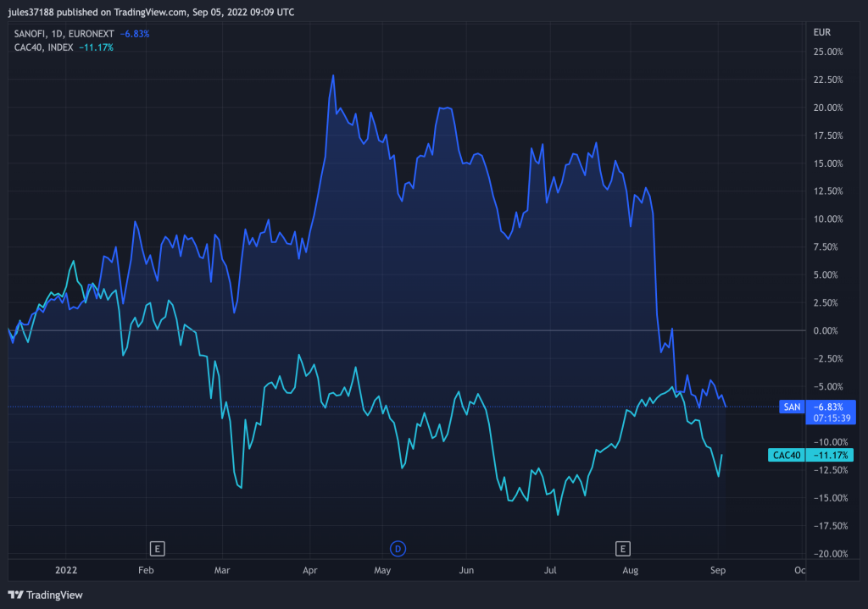Click the earnings 'E' marker near Aug
868x609 pixels.
(x=624, y=548)
